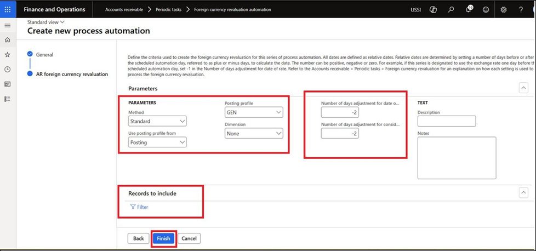The height and width of the screenshot is (251, 536).
Task: Select the General wizard step
Action: point(44,55)
